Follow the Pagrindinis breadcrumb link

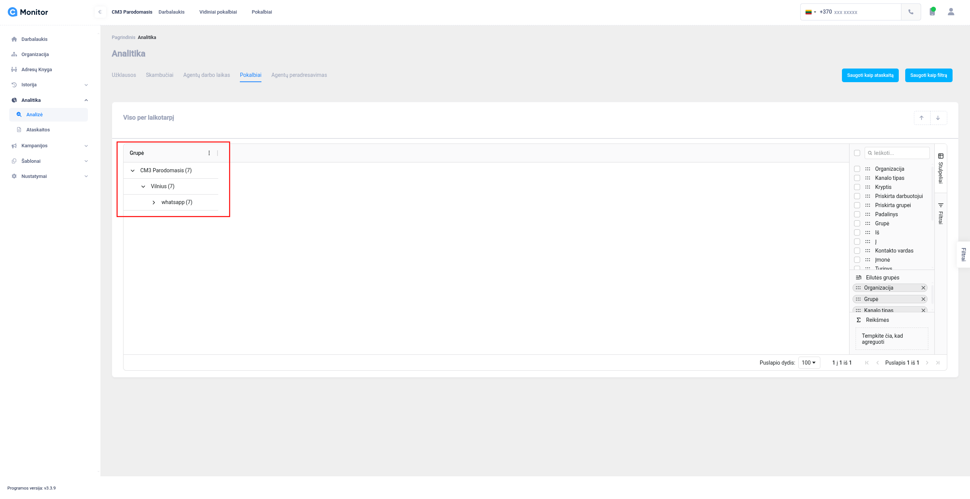pos(124,37)
